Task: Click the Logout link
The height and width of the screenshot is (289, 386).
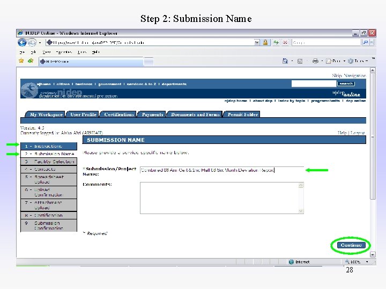Action: pyautogui.click(x=358, y=133)
